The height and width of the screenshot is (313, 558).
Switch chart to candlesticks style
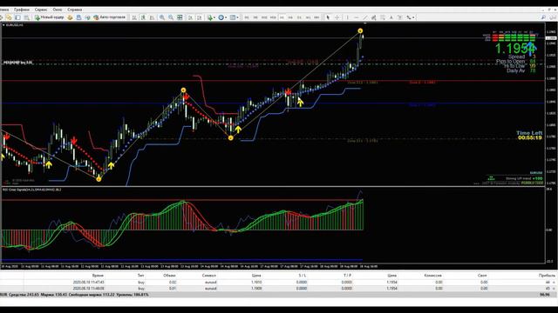(143, 17)
